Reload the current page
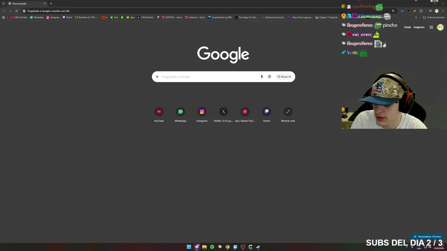Viewport: 447px width, 251px height. pos(16,11)
